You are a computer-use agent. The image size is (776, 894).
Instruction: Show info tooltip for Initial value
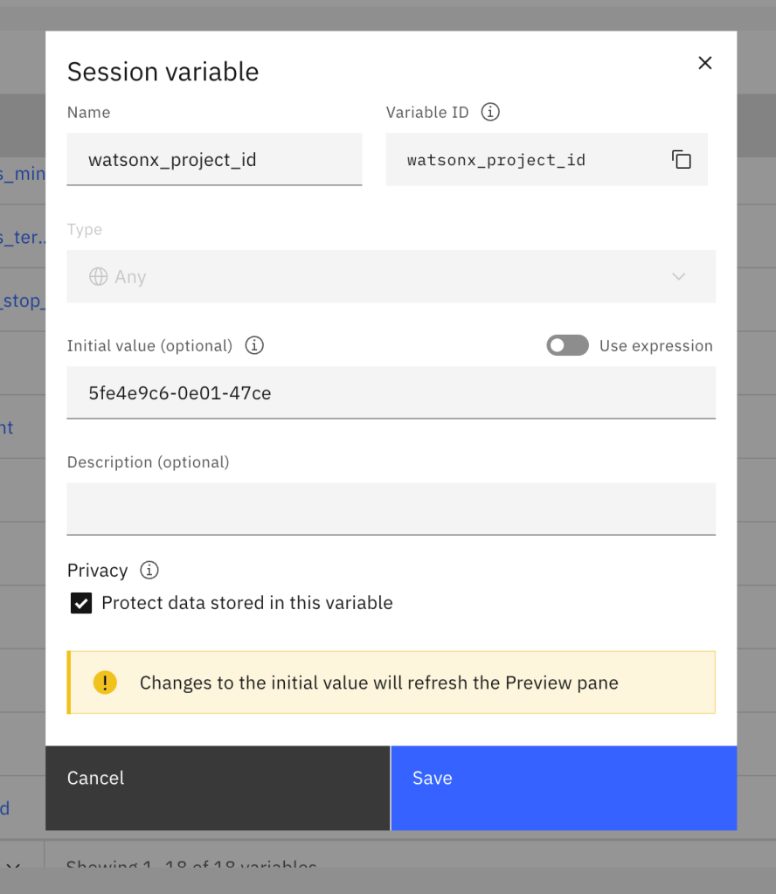coord(254,345)
